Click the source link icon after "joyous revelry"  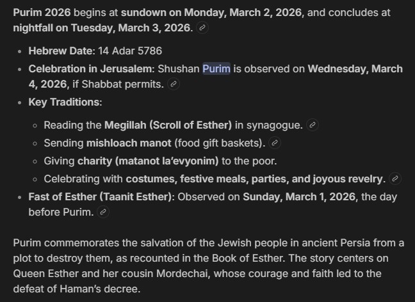(x=395, y=179)
